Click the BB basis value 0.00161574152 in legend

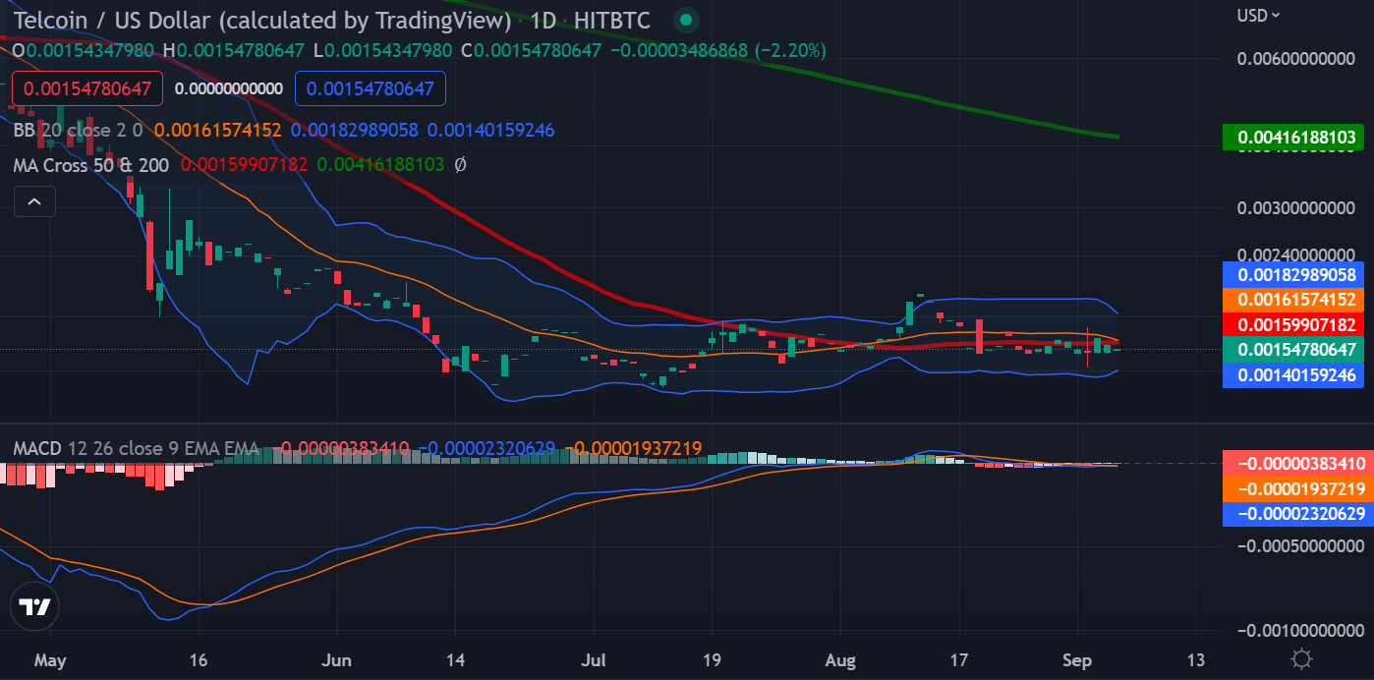tap(218, 130)
